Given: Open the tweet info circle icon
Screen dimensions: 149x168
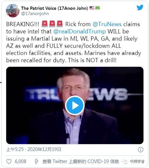Looking at the screenshot, I should (141, 150).
